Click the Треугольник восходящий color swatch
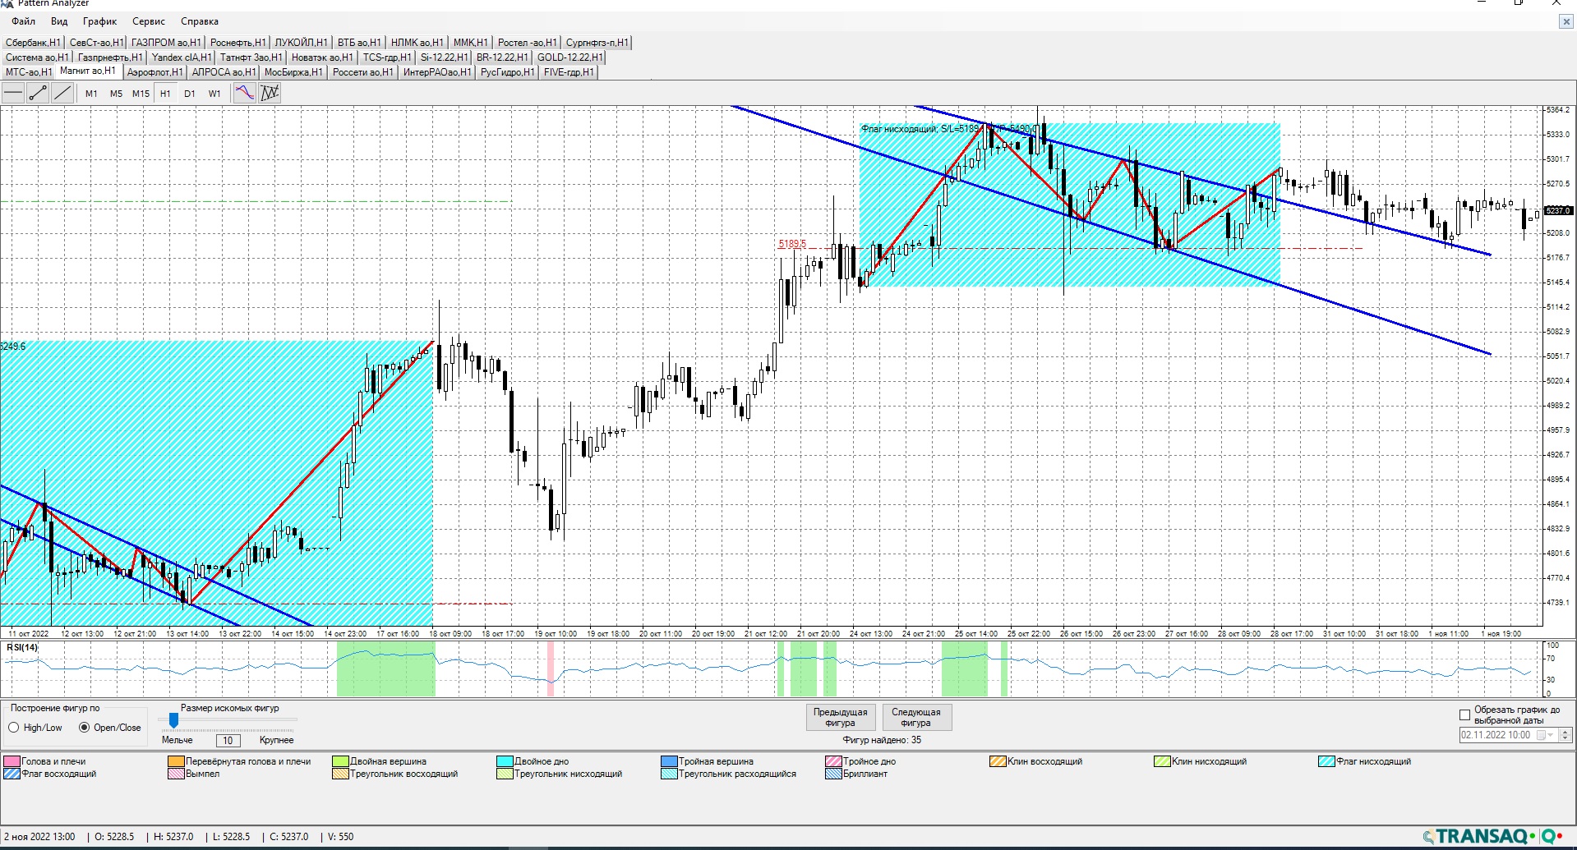The width and height of the screenshot is (1577, 850). tap(340, 774)
